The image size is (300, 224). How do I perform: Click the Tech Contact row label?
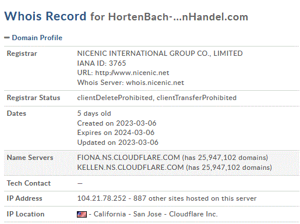click(29, 183)
